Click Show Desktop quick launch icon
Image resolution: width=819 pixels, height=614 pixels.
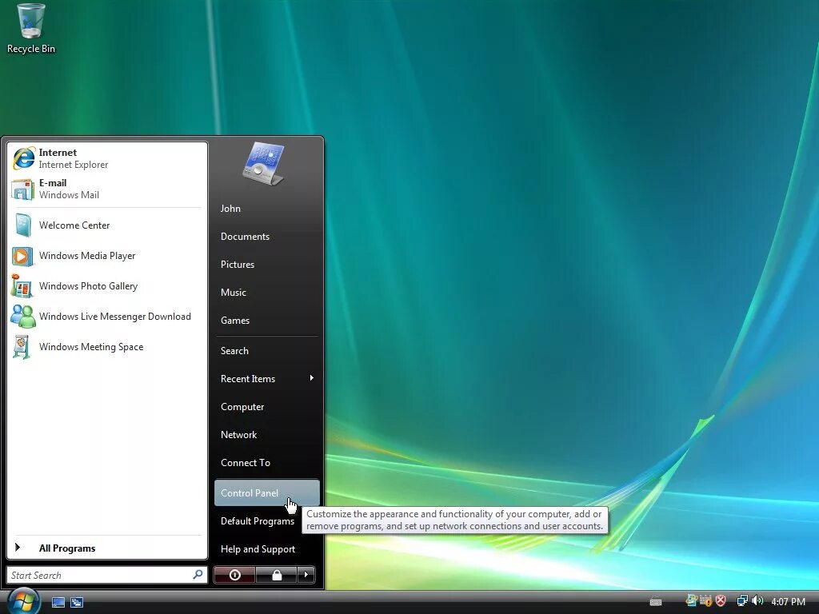58,603
